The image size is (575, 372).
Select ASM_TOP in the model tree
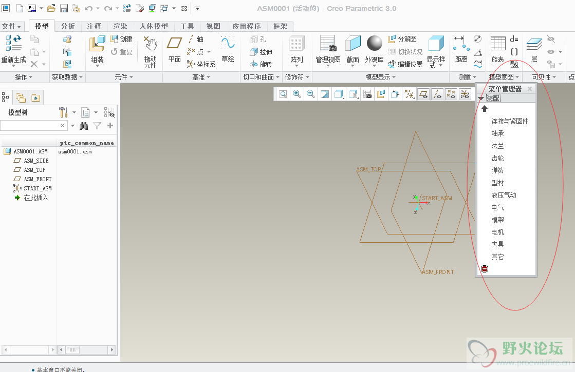(x=34, y=170)
